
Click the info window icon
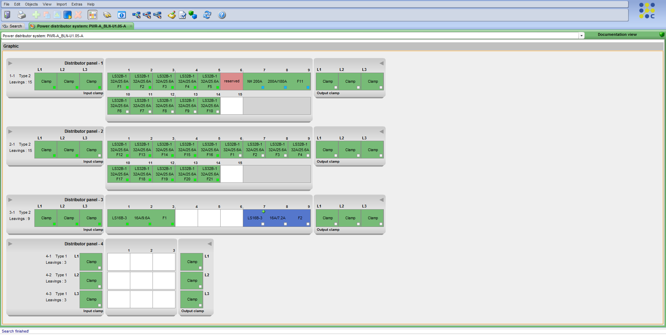(x=122, y=15)
